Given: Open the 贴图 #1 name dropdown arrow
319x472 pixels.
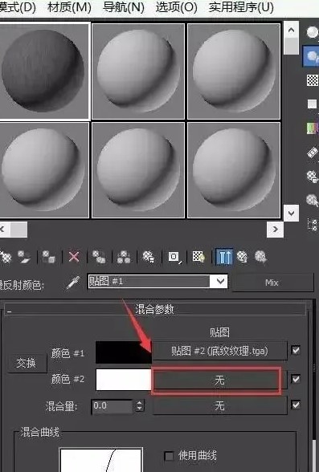Looking at the screenshot, I should 220,282.
